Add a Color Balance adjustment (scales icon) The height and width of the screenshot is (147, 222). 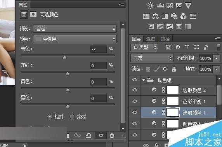click(x=155, y=16)
